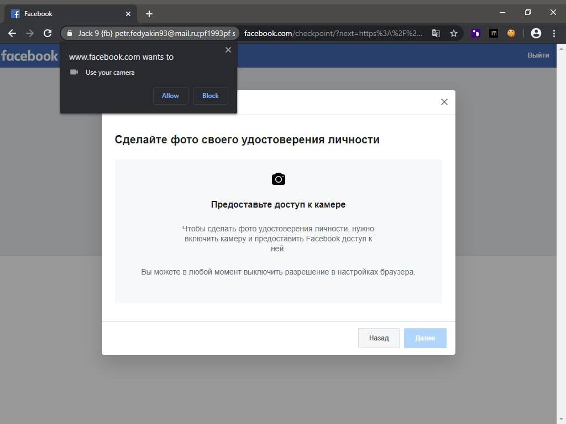Click the 'www.facebook.com wants to' text
566x424 pixels.
pyautogui.click(x=121, y=57)
